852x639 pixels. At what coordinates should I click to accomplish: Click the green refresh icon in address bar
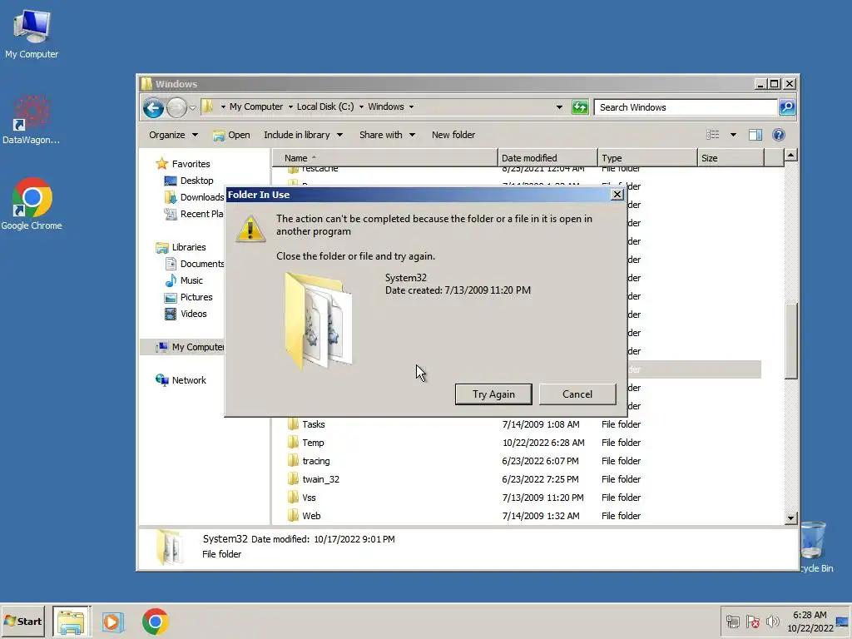tap(580, 107)
